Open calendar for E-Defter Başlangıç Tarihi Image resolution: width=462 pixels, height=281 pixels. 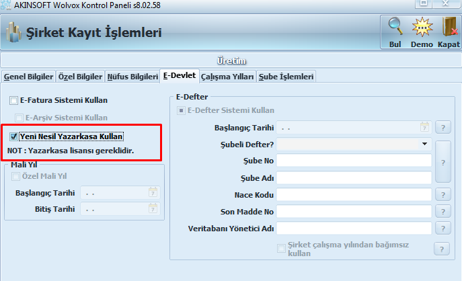pos(424,128)
